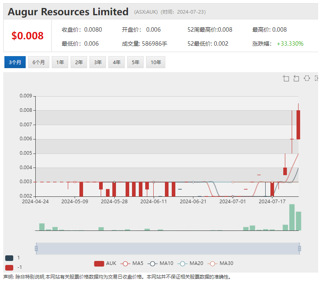This screenshot has width=323, height=287.
Task: Toggle the MA10 line legend
Action: pyautogui.click(x=160, y=263)
